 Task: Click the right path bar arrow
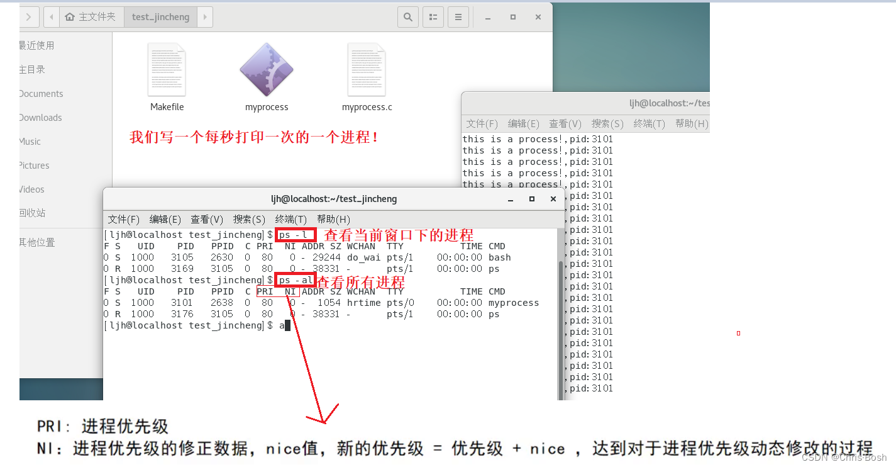205,17
